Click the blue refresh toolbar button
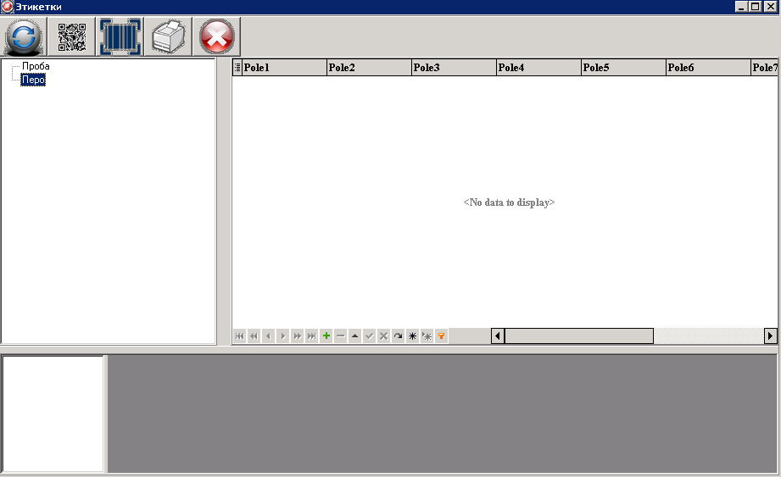Screen dimensions: 781x477 pos(25,37)
